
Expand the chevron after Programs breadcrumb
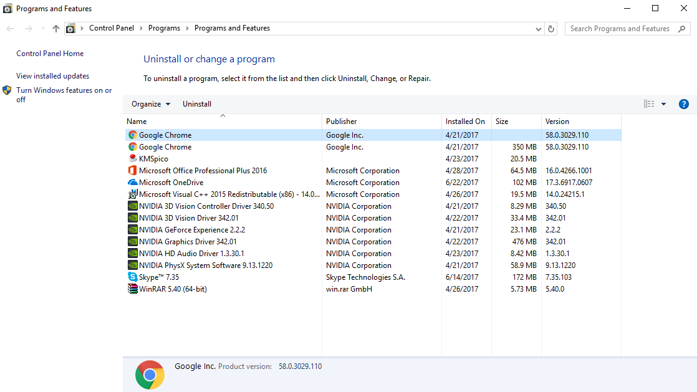tap(187, 28)
